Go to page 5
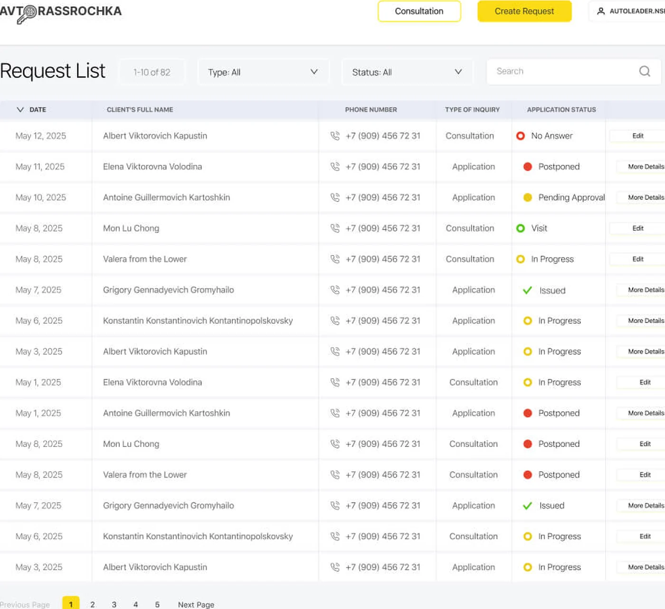Screen dimensions: 665x609 [157, 604]
